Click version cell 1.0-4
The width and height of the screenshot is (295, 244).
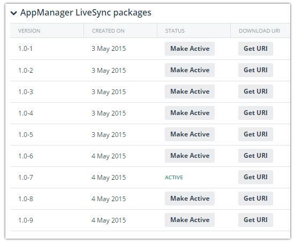(x=25, y=113)
